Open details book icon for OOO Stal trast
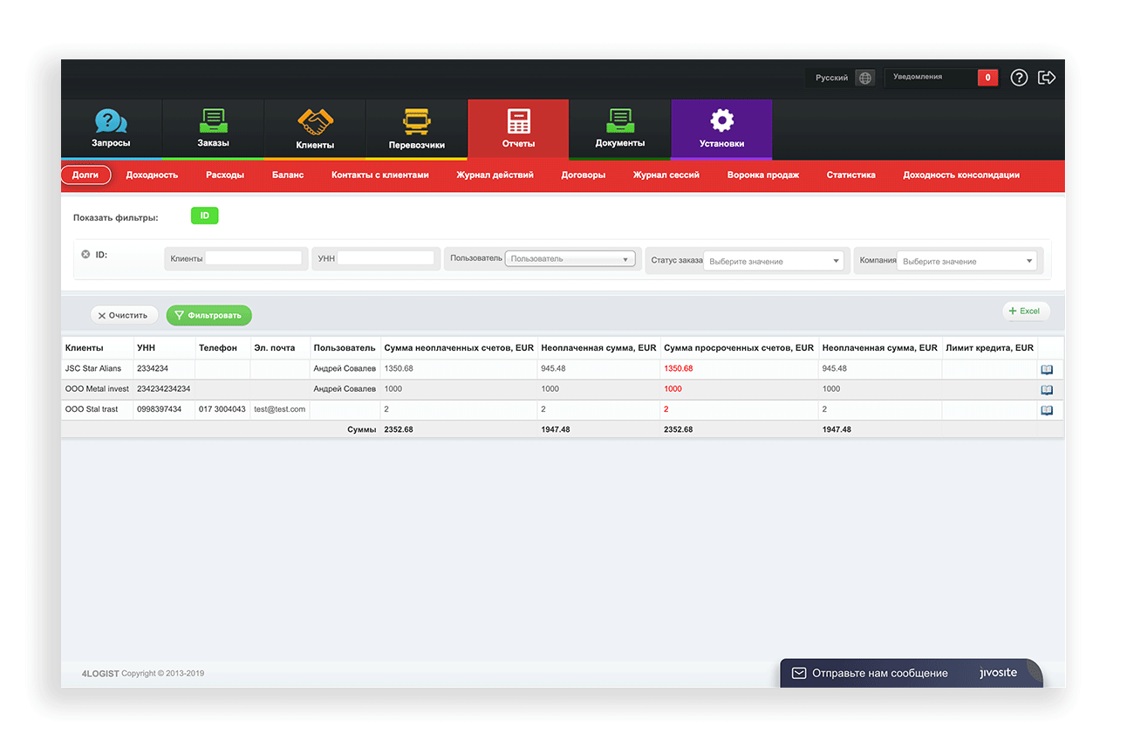This screenshot has height=747, width=1127. pos(1047,410)
